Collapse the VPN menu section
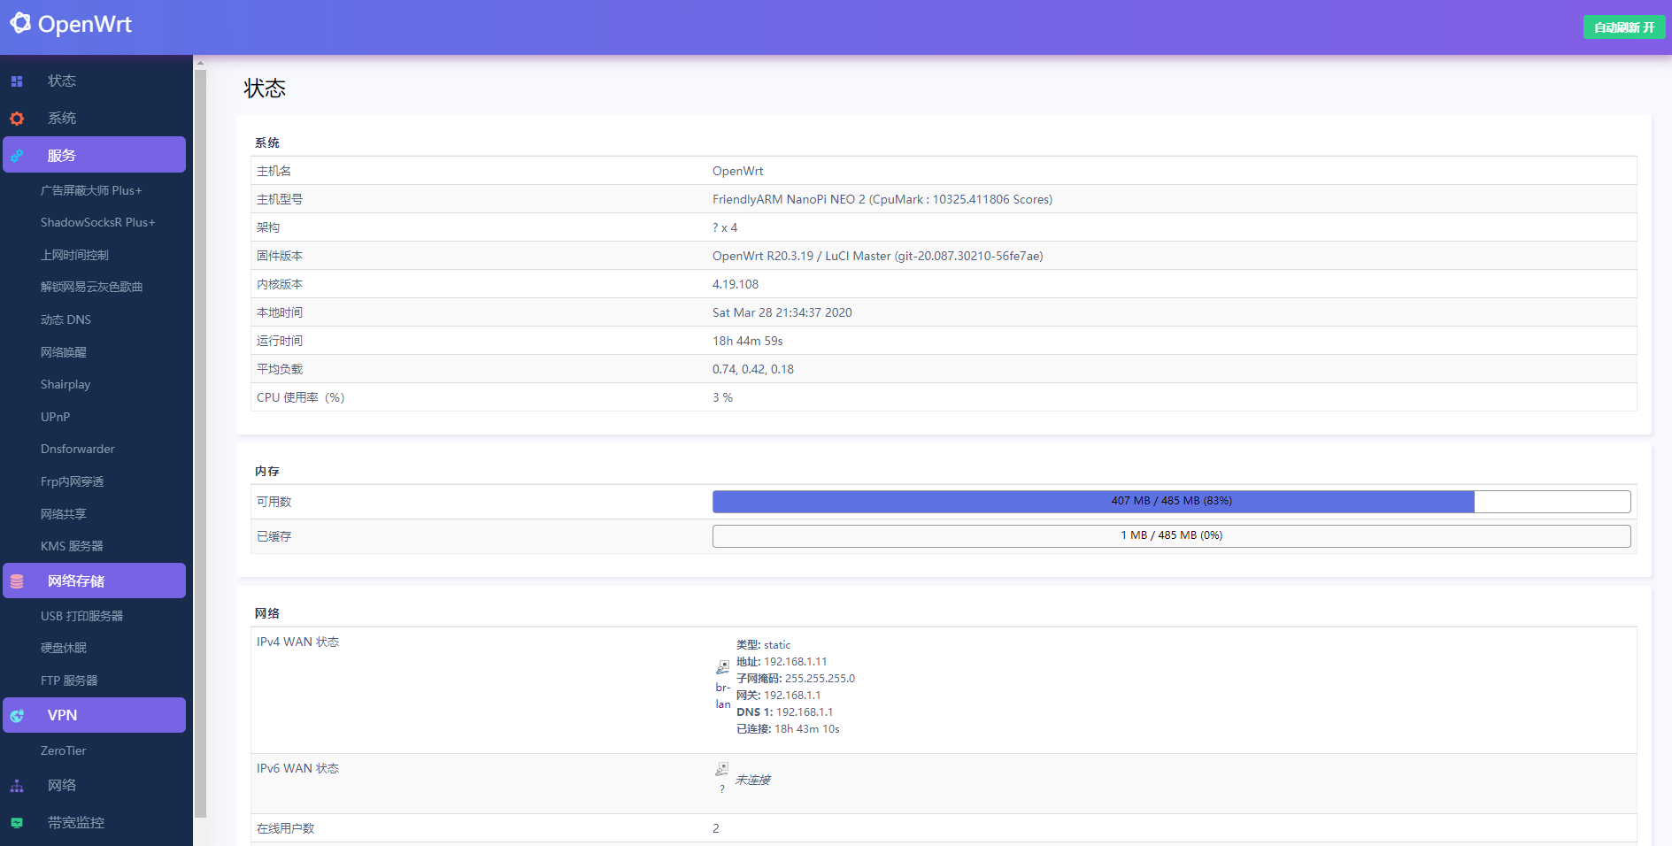 pyautogui.click(x=95, y=715)
